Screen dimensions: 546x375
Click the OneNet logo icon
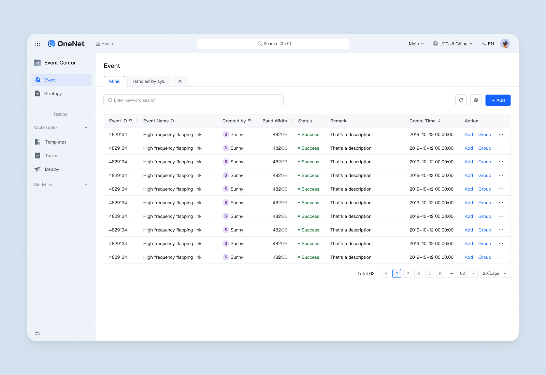pyautogui.click(x=52, y=44)
